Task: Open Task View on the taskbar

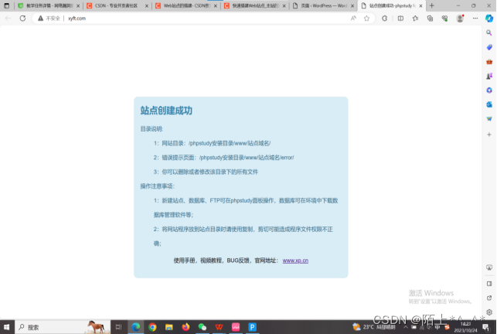Action: click(118, 327)
